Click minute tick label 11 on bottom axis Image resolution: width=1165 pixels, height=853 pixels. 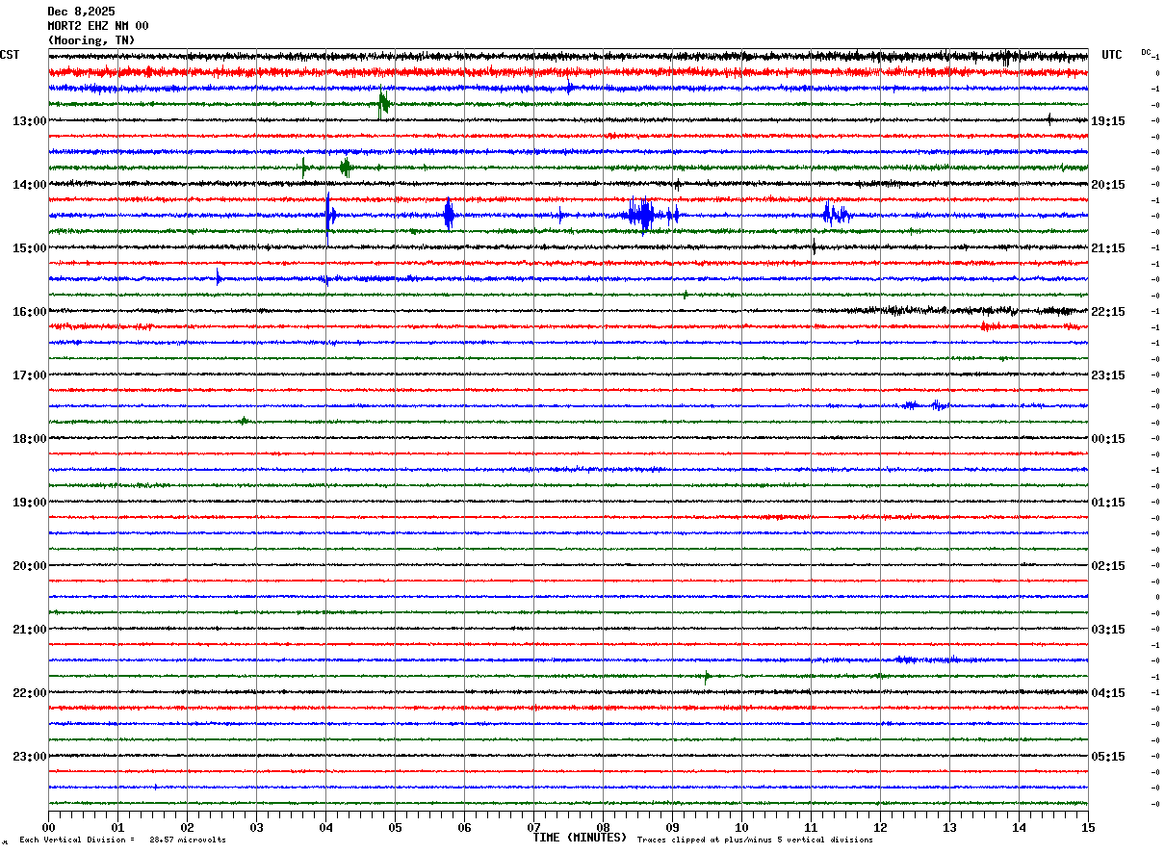pos(811,828)
